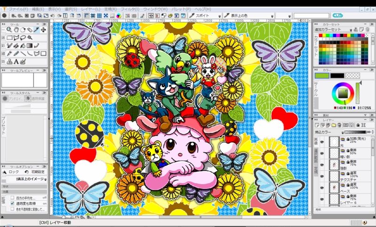Expand the カラーセット panel menu arrows
The width and height of the screenshot is (376, 227).
click(371, 24)
